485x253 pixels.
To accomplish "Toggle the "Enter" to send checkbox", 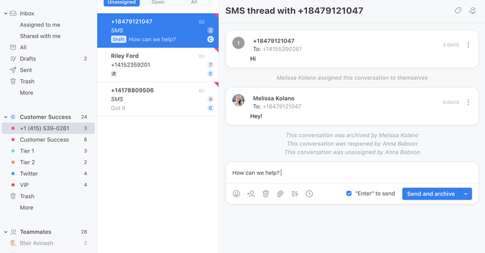I will coord(349,193).
